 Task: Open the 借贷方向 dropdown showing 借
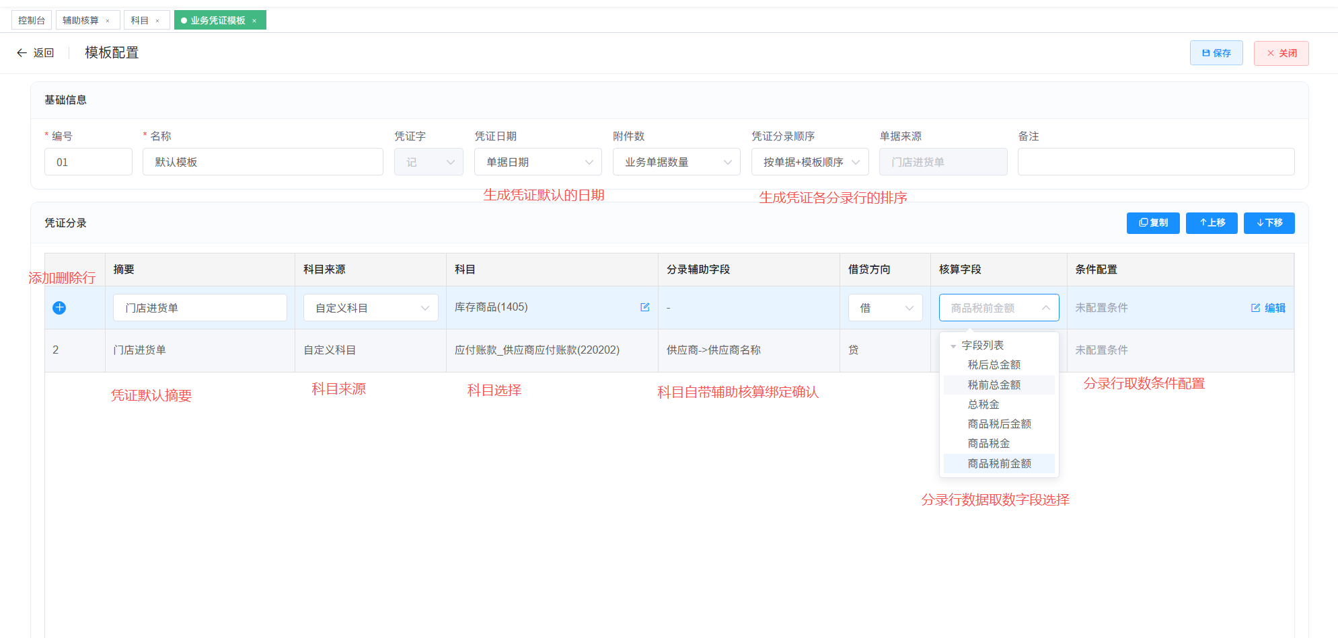(x=885, y=308)
